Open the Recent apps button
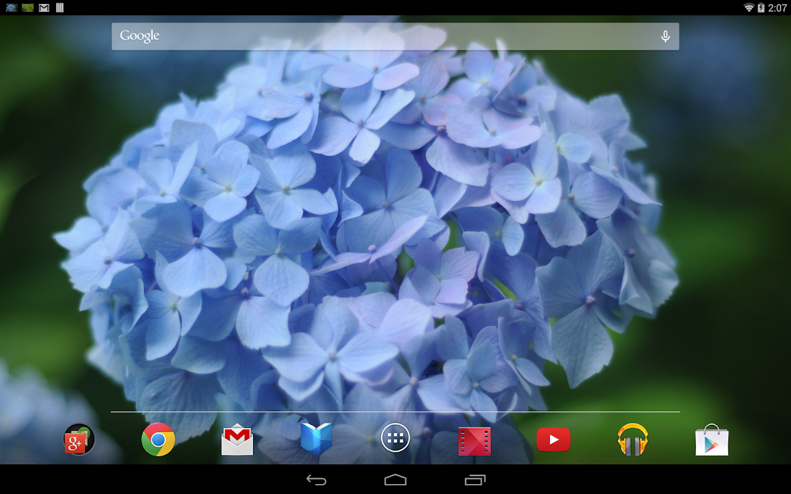 [475, 480]
